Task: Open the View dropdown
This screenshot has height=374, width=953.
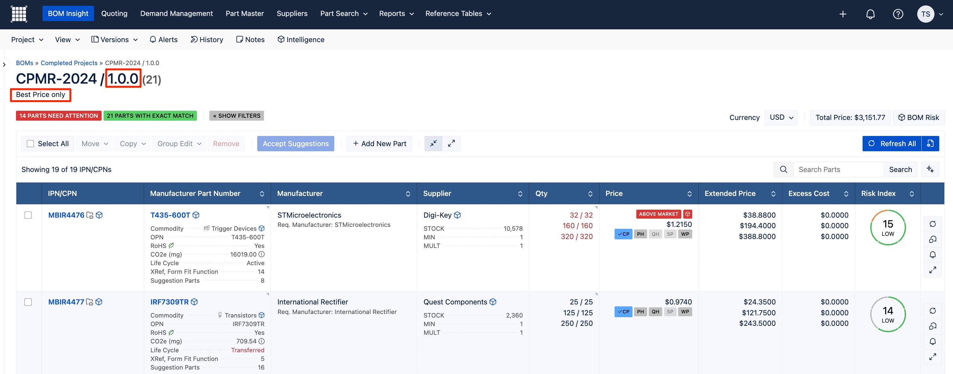Action: [67, 40]
